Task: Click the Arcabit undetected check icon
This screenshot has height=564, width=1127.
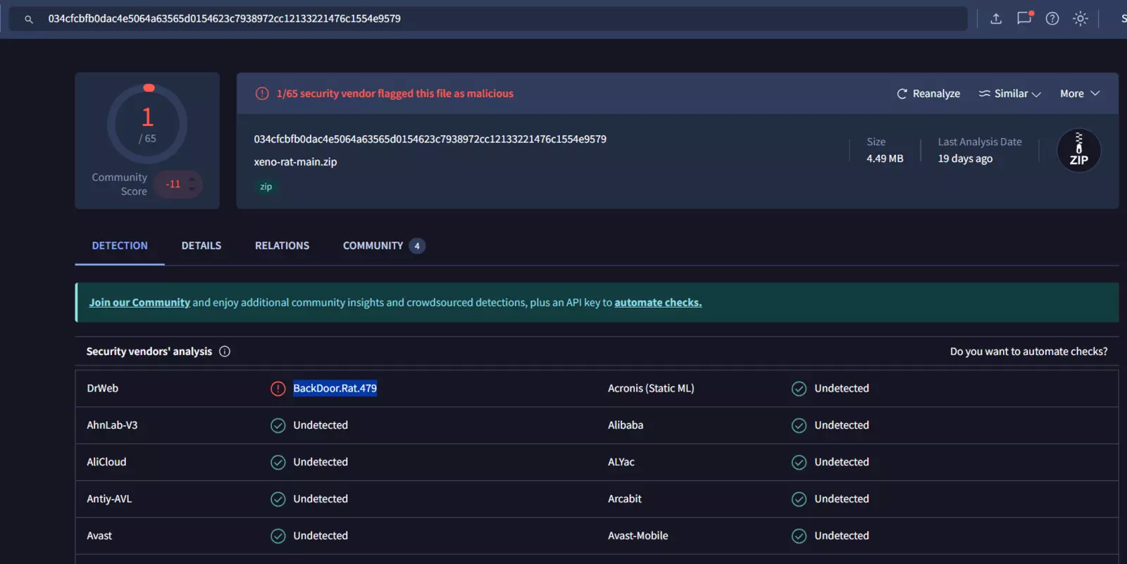Action: coord(799,499)
